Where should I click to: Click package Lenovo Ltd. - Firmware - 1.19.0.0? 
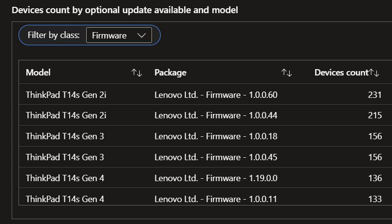[216, 178]
